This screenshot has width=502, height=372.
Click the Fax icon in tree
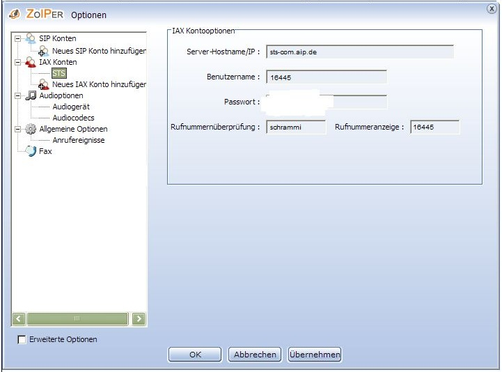(31, 151)
